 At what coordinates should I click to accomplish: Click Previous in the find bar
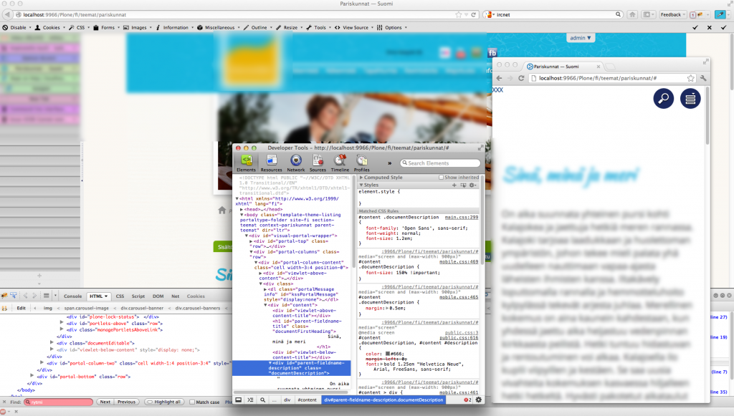(x=126, y=402)
